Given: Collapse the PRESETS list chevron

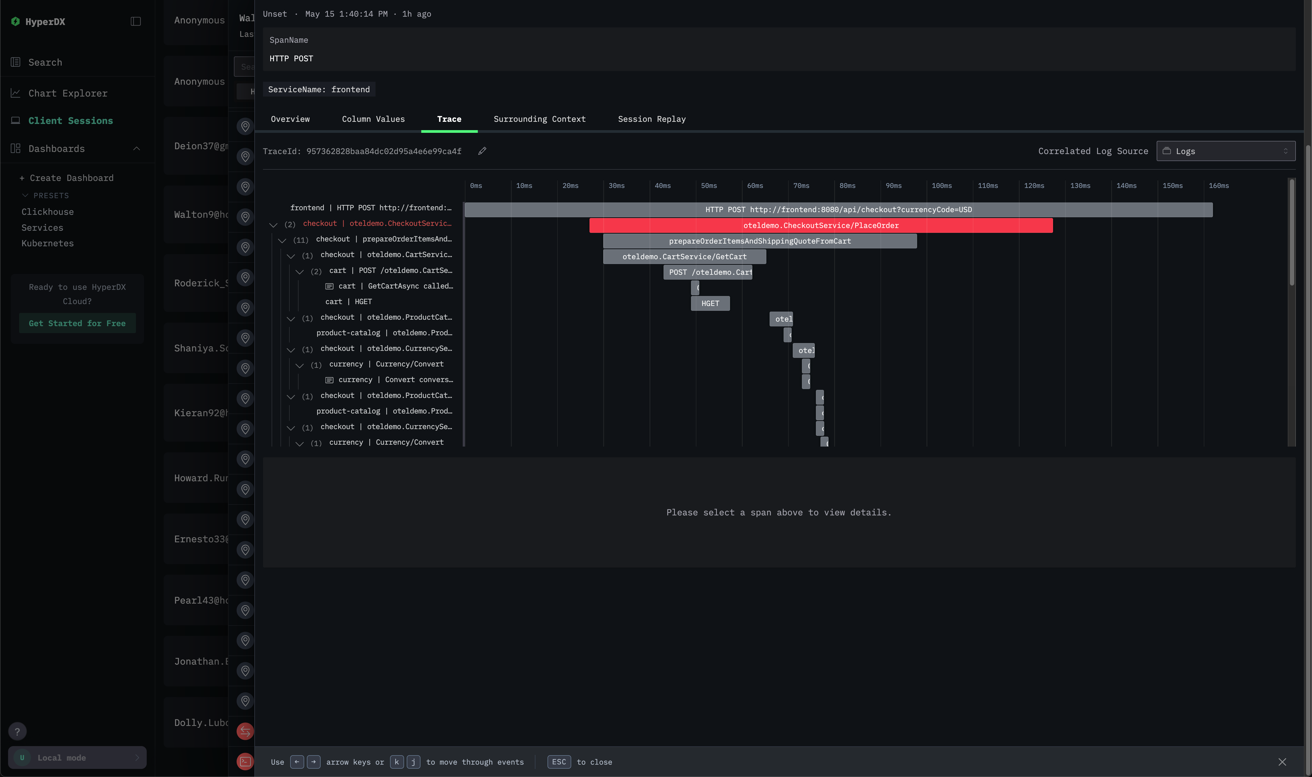Looking at the screenshot, I should (25, 195).
